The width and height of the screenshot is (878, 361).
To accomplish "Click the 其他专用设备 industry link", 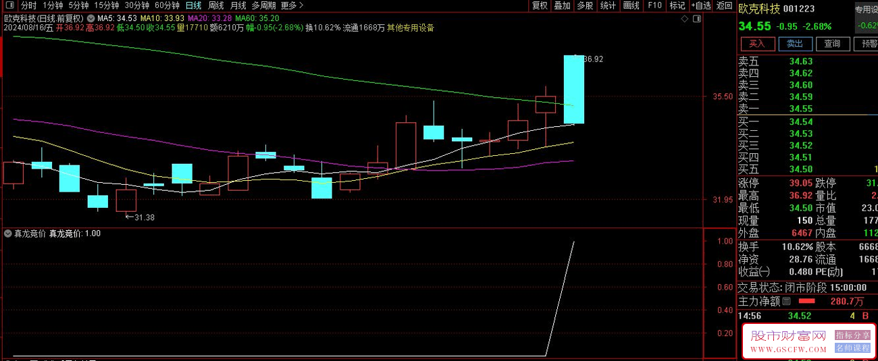I will [x=410, y=28].
